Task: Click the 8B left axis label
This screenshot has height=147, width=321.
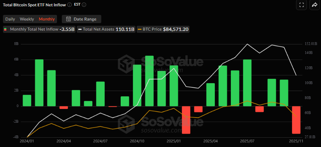Action: pos(16,44)
